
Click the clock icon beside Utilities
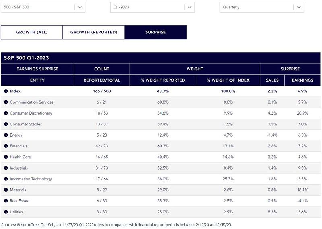(6, 212)
